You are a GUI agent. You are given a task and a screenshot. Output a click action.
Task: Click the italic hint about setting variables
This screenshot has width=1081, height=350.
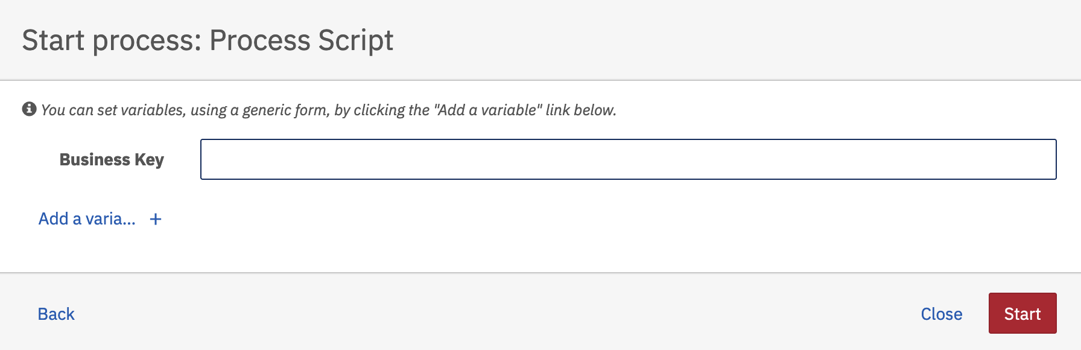(329, 110)
